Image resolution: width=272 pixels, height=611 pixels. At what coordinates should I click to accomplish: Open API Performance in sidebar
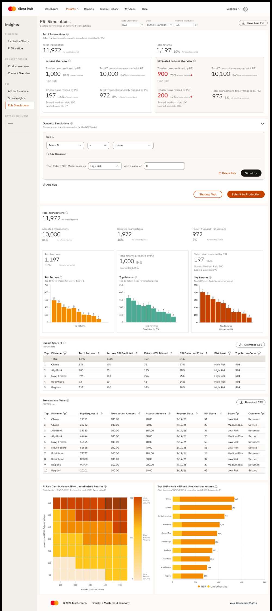click(x=18, y=91)
